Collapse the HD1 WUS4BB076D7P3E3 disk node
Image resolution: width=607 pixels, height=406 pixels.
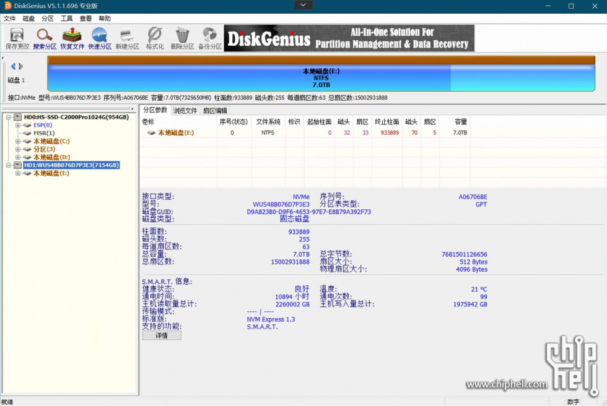8,165
